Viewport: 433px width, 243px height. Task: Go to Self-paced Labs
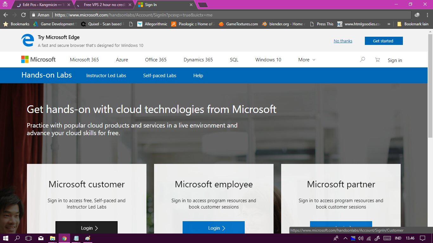160,76
